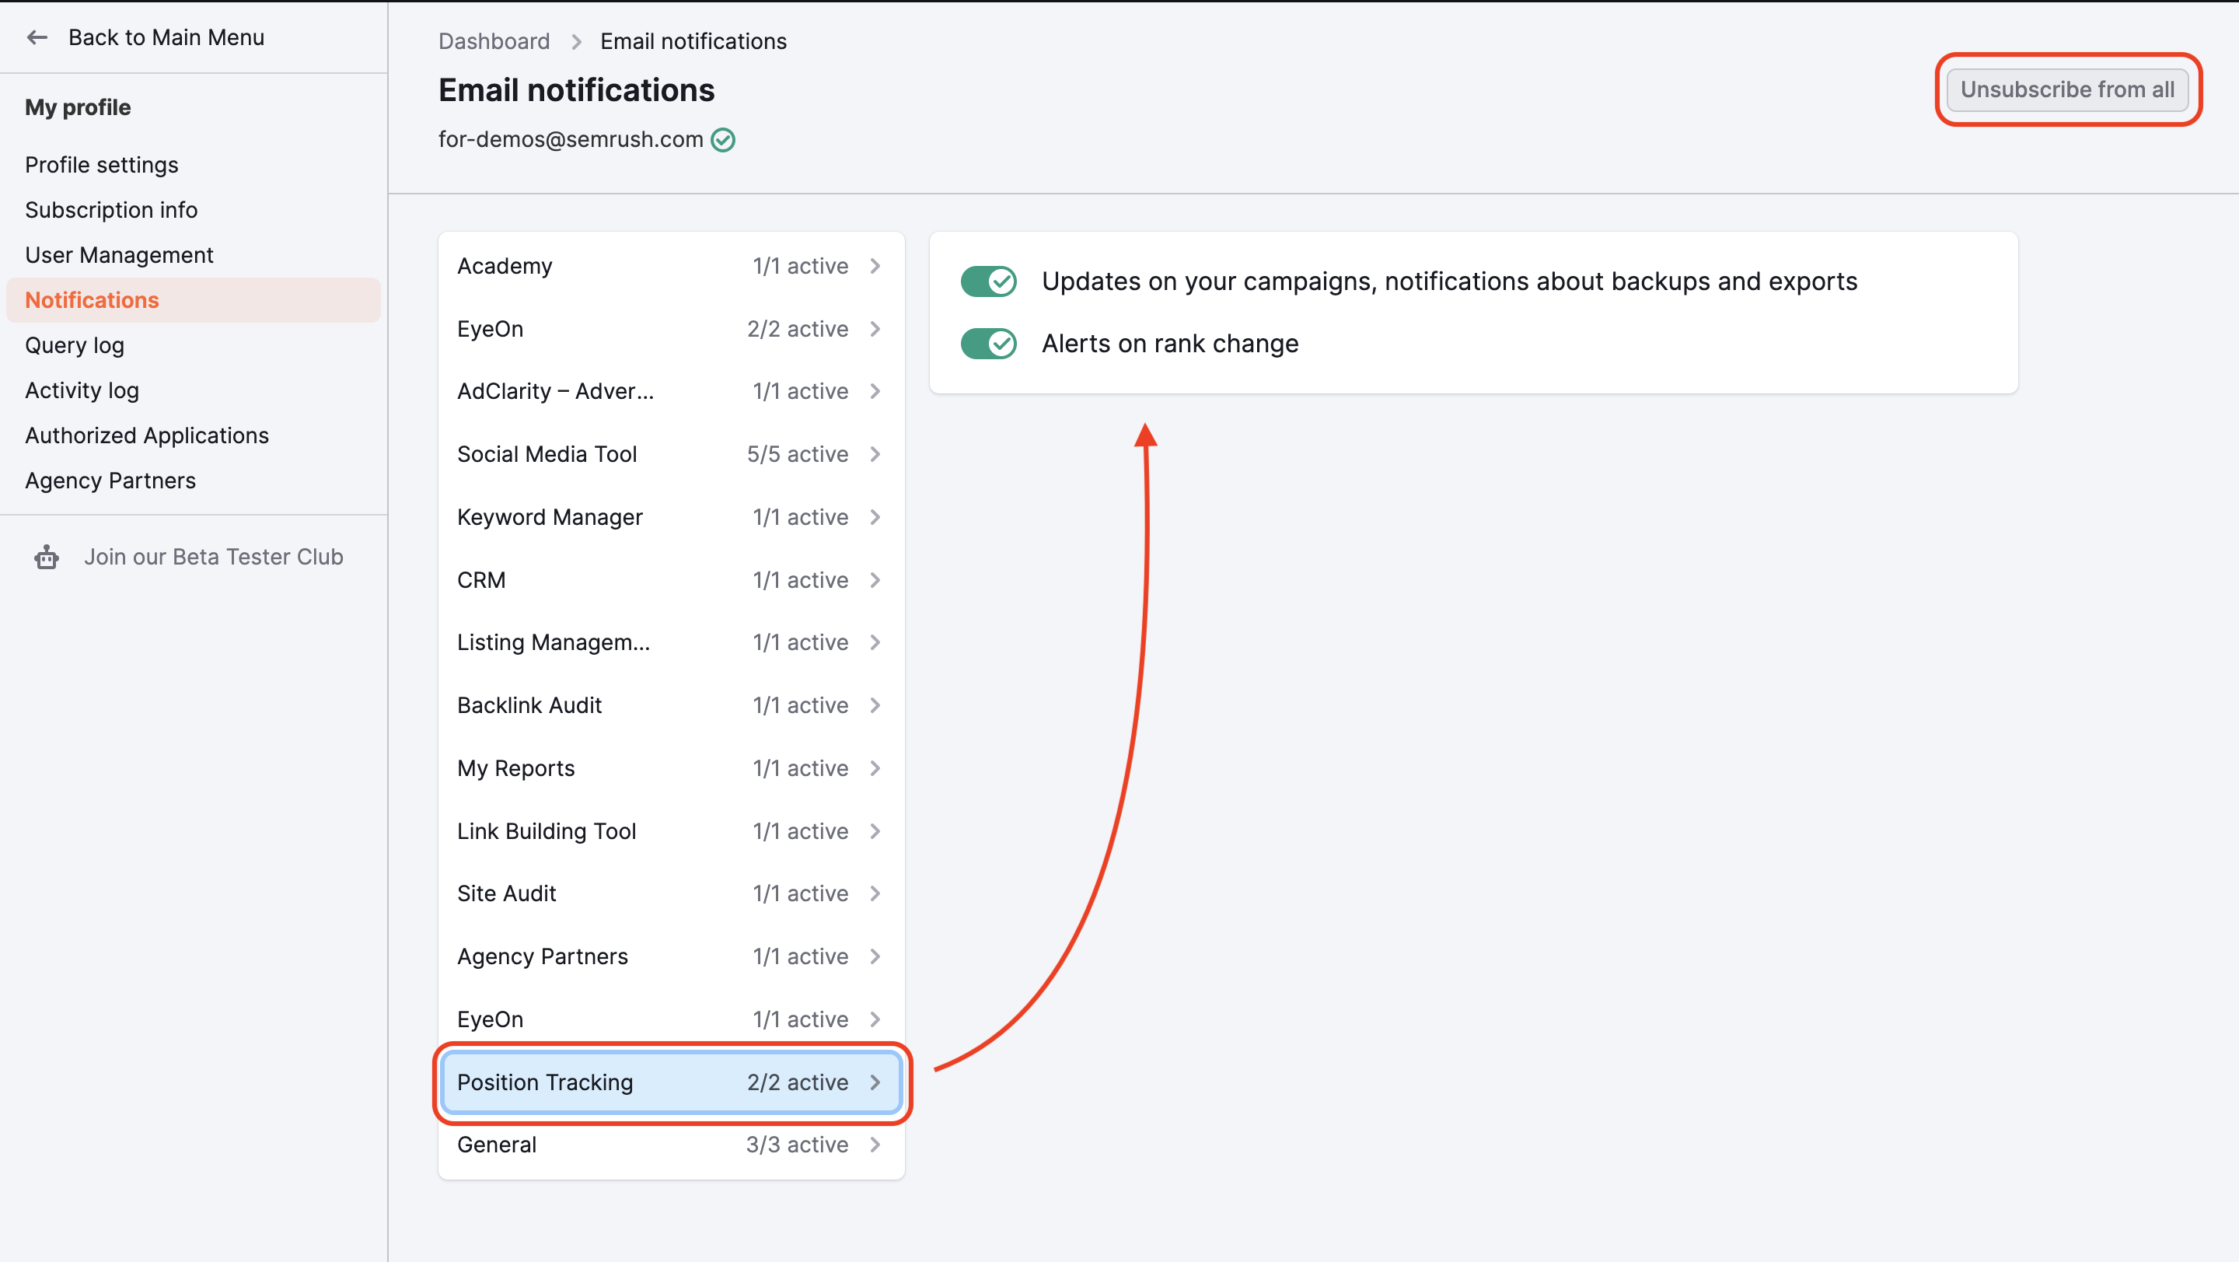This screenshot has width=2239, height=1262.
Task: Expand the Site Audit chevron
Action: click(875, 893)
